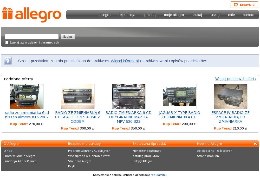Viewport: 260px width, 180px height.
Task: Open 'Współpraca w Ochronie Praw' link
Action: tap(89, 156)
